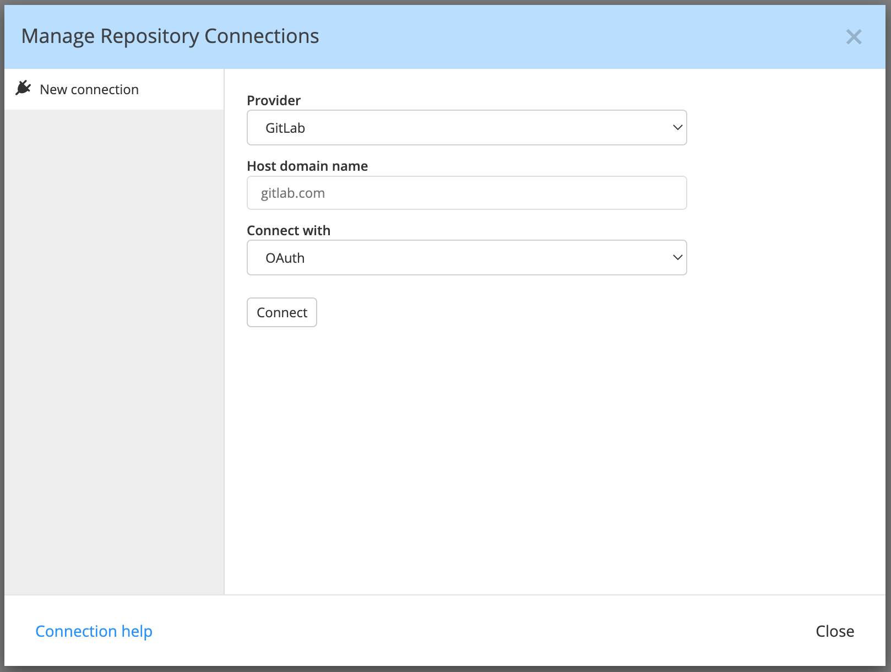Open the Connect with dropdown showing OAuth
The width and height of the screenshot is (891, 672).
466,258
